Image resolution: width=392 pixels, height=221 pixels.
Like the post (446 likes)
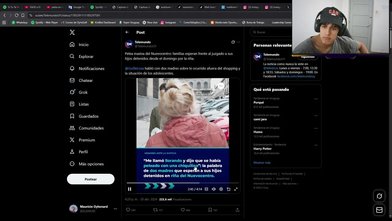click(x=185, y=210)
